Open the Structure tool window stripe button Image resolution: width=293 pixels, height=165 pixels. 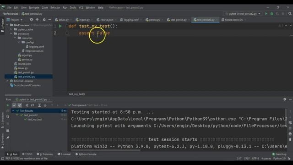tap(2, 120)
